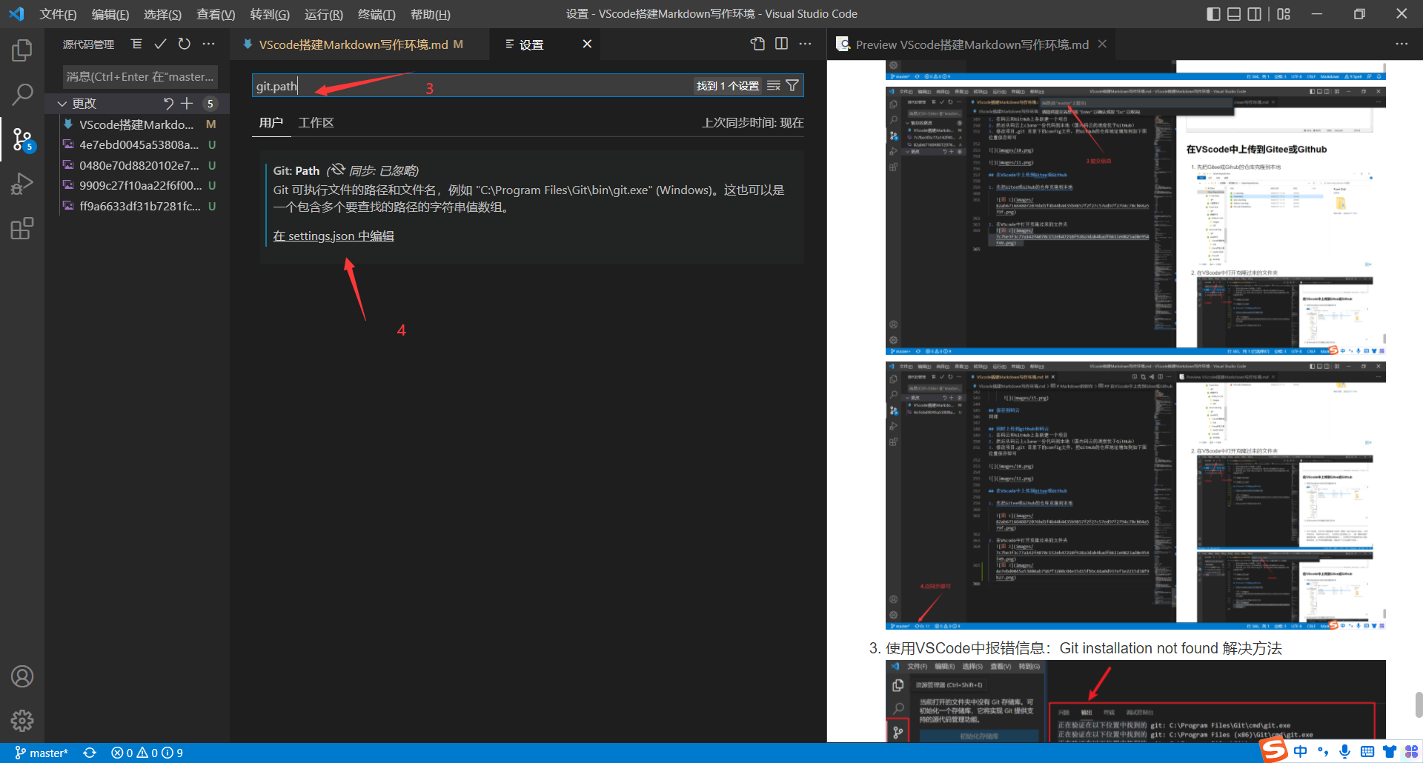Open Customize Layout in title bar
This screenshot has height=763, width=1423.
pyautogui.click(x=1284, y=14)
